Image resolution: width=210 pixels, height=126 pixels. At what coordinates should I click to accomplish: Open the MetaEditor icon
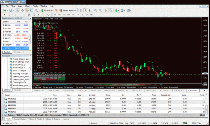(x=56, y=10)
